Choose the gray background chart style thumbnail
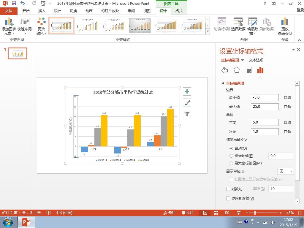 (140, 26)
